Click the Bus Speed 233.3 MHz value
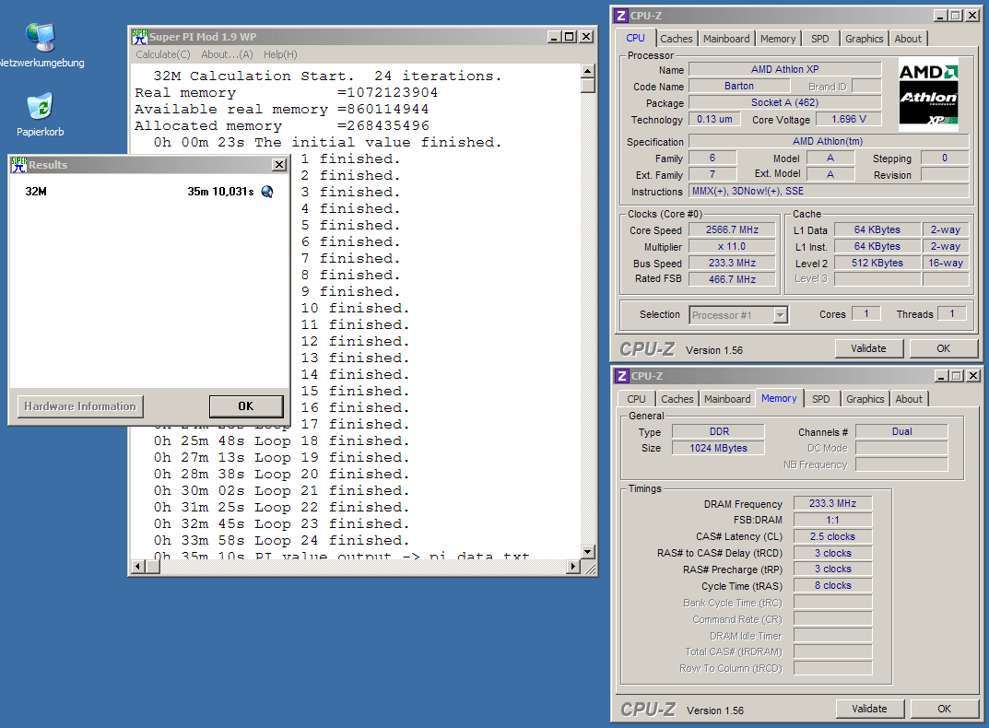The width and height of the screenshot is (989, 728). click(x=732, y=263)
